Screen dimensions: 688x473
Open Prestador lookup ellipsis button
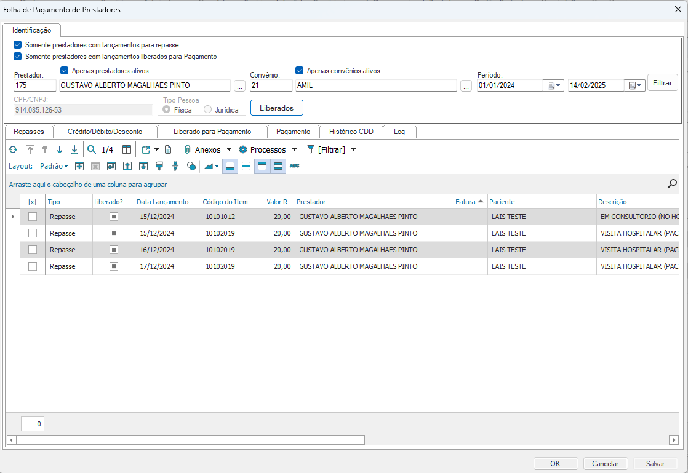[x=239, y=86]
